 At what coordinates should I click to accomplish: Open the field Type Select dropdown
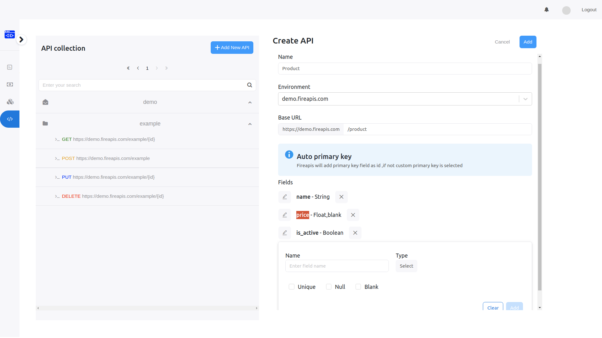[x=406, y=266]
